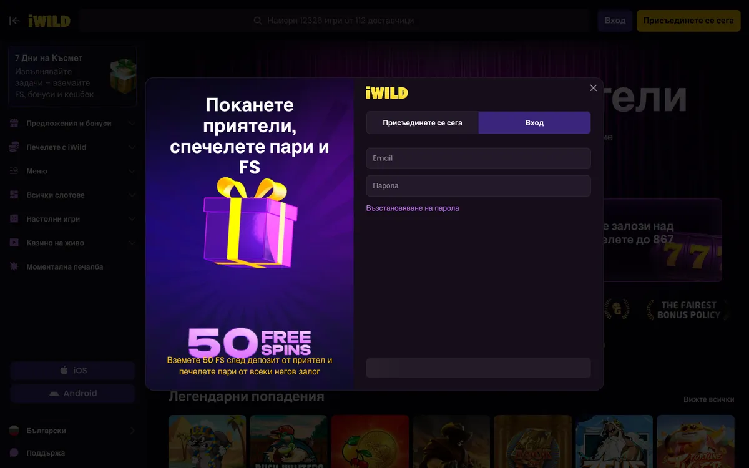This screenshot has height=468, width=749.
Task: Click the purple gift box illustration
Action: (251, 223)
